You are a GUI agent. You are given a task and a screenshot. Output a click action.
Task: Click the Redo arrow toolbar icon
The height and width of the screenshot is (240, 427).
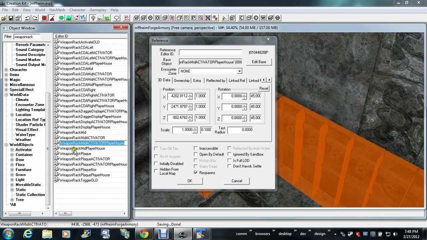(x=35, y=18)
